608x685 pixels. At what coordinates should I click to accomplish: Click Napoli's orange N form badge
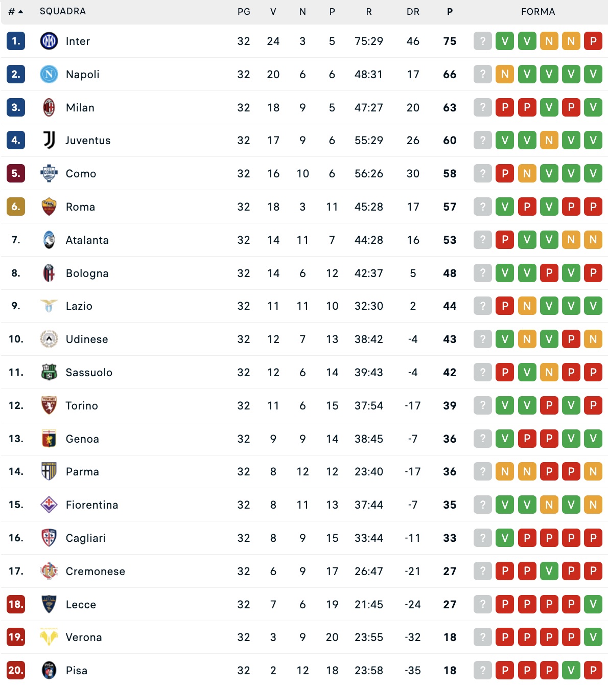[505, 74]
